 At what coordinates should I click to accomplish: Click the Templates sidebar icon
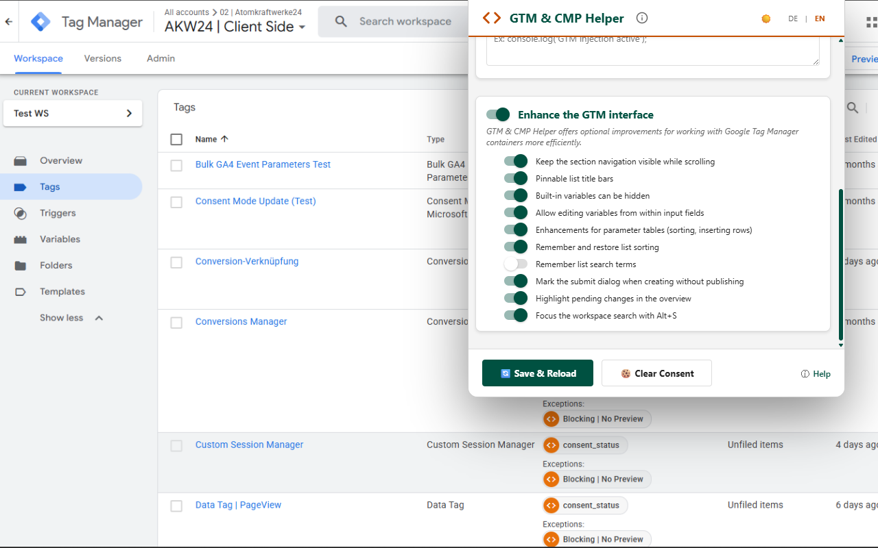(x=21, y=292)
